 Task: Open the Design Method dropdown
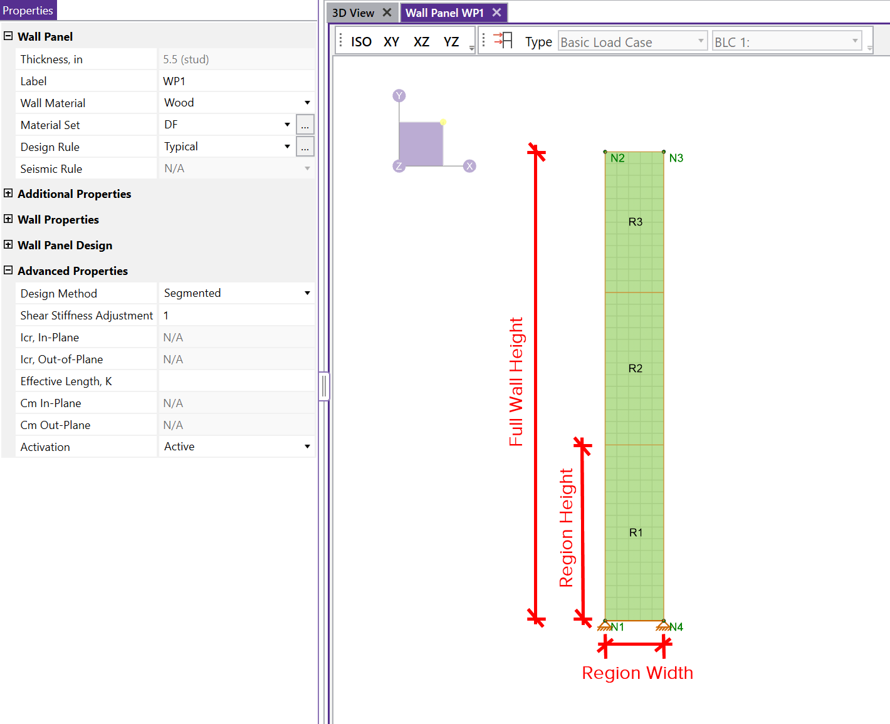pyautogui.click(x=307, y=293)
